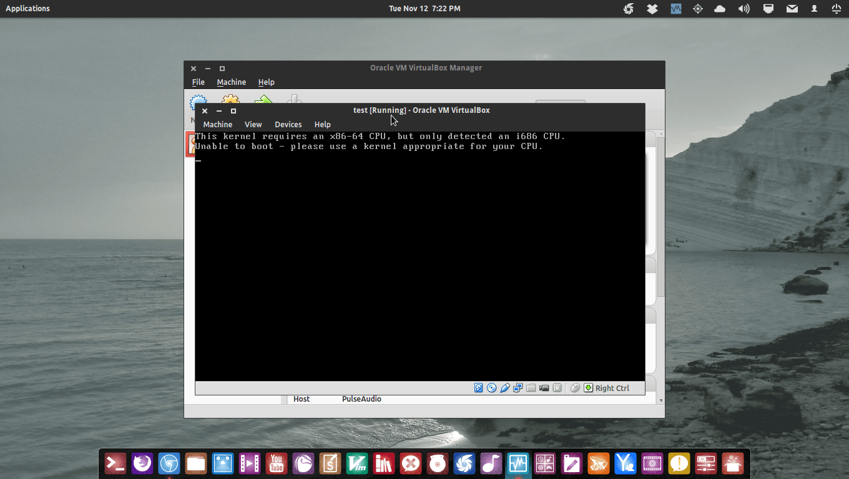This screenshot has width=849, height=479.
Task: Open File menu in VirtualBox Manager
Action: pyautogui.click(x=199, y=82)
